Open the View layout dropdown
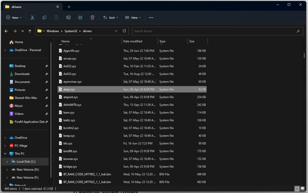This screenshot has height=193, width=308. (x=133, y=17)
